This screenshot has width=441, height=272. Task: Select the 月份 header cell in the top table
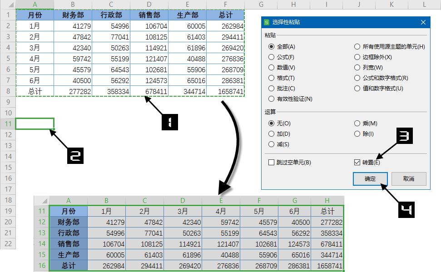pos(35,15)
